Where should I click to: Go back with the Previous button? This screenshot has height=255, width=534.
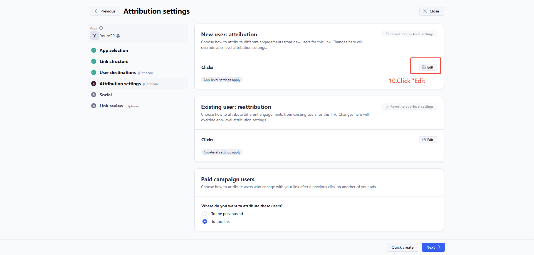click(105, 11)
